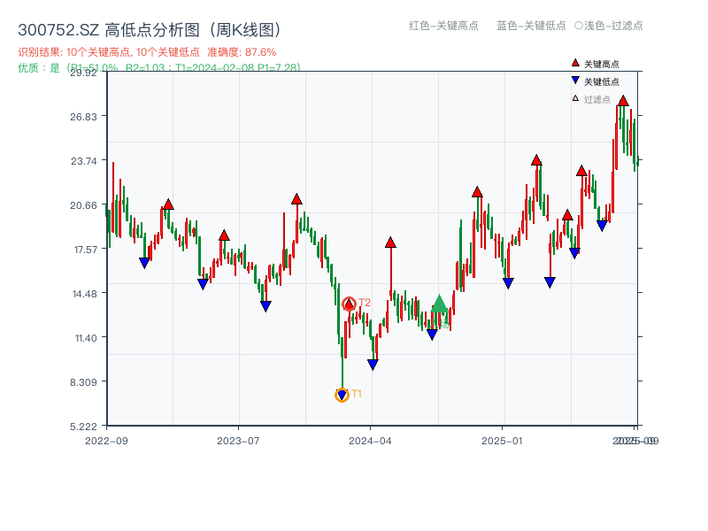708x531 pixels.
Task: Click the 红色-关键高点 header label
Action: (x=443, y=26)
